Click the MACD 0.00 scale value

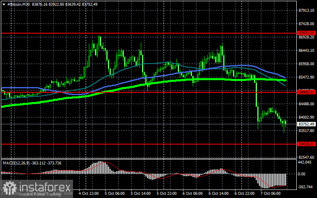[302, 174]
